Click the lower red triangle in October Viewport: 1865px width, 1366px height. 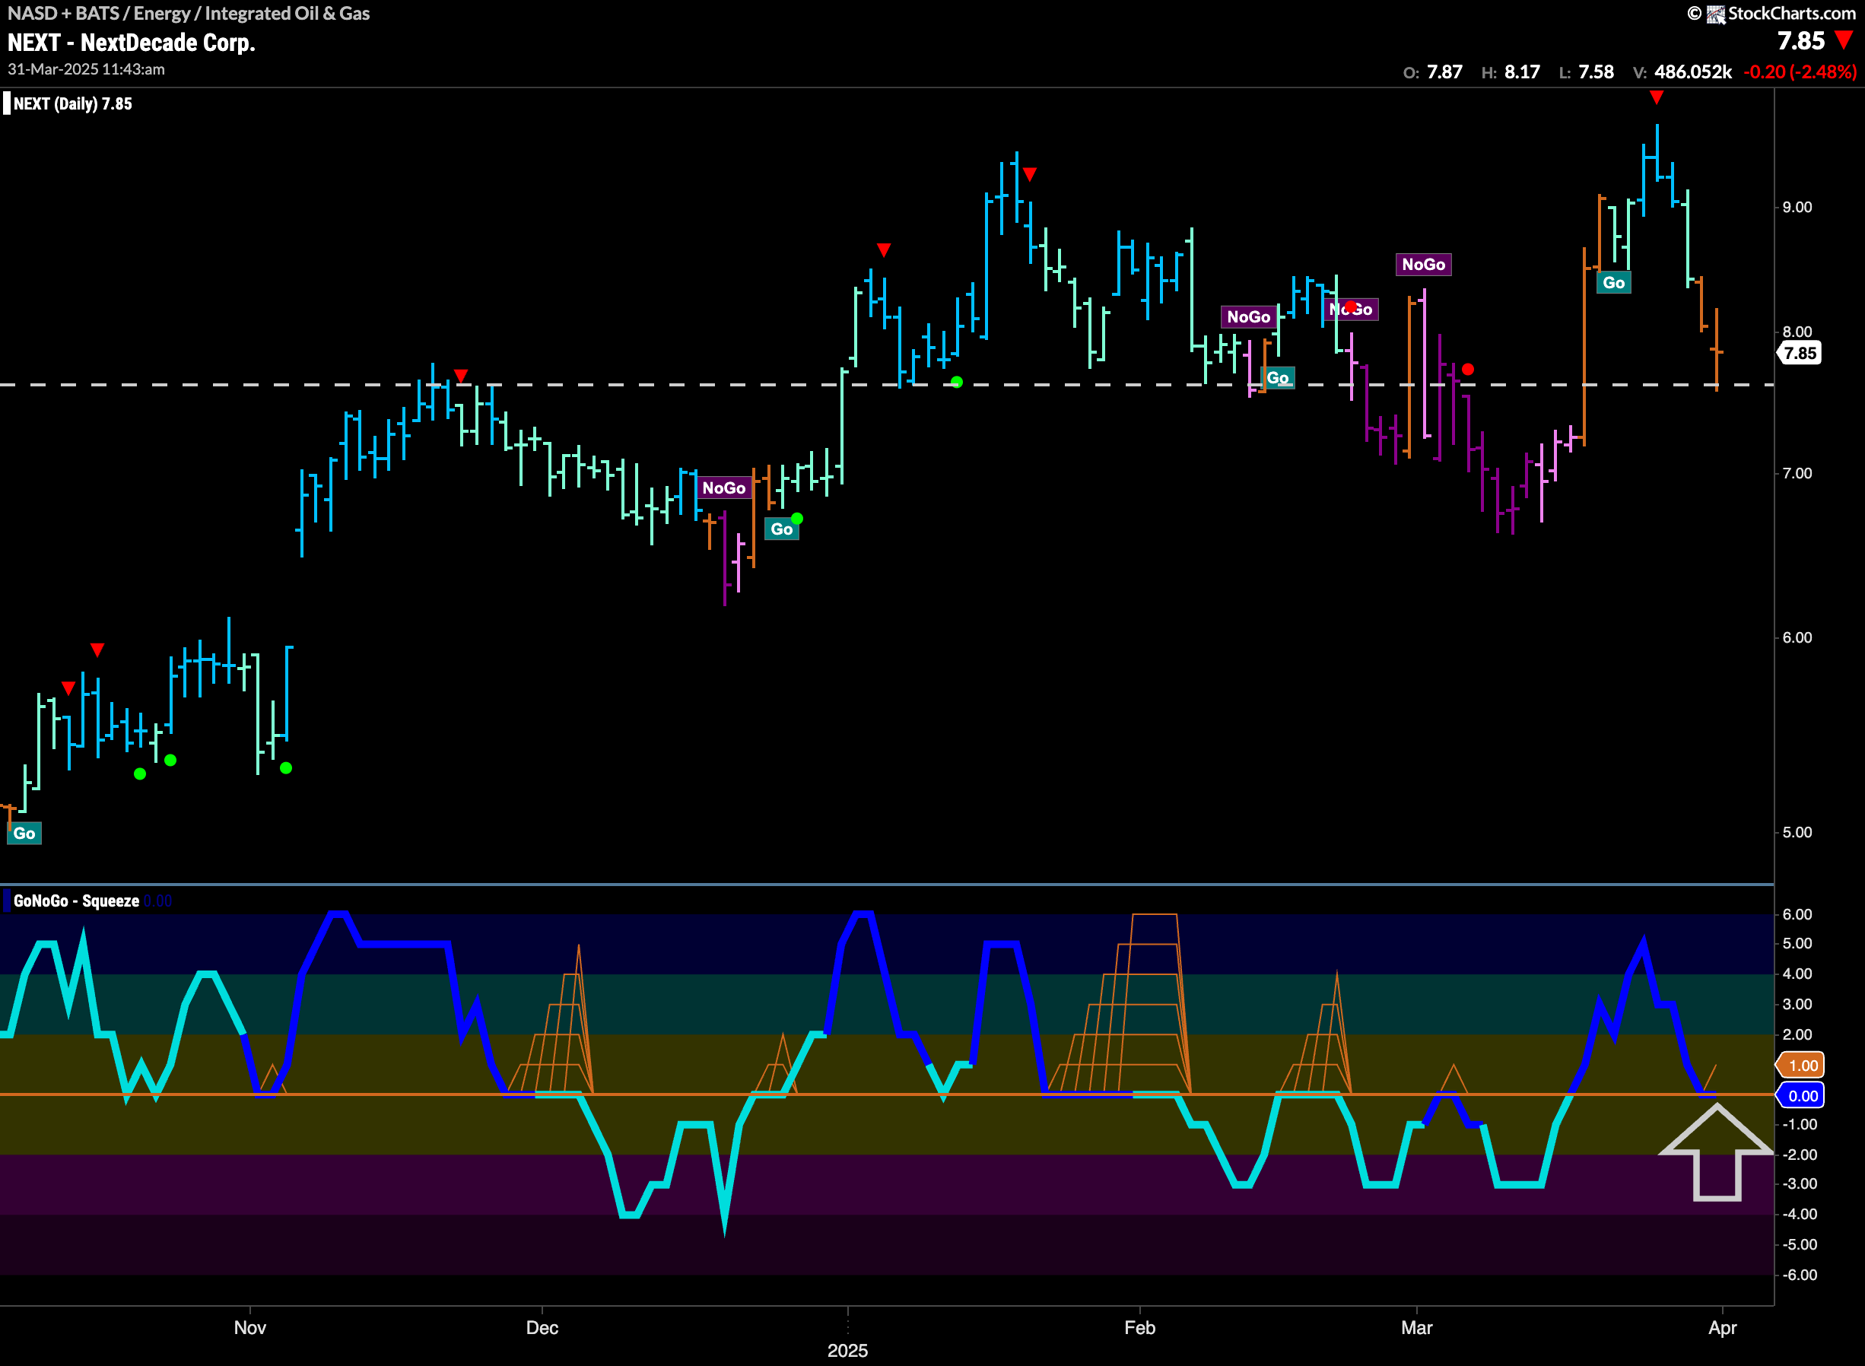[68, 688]
